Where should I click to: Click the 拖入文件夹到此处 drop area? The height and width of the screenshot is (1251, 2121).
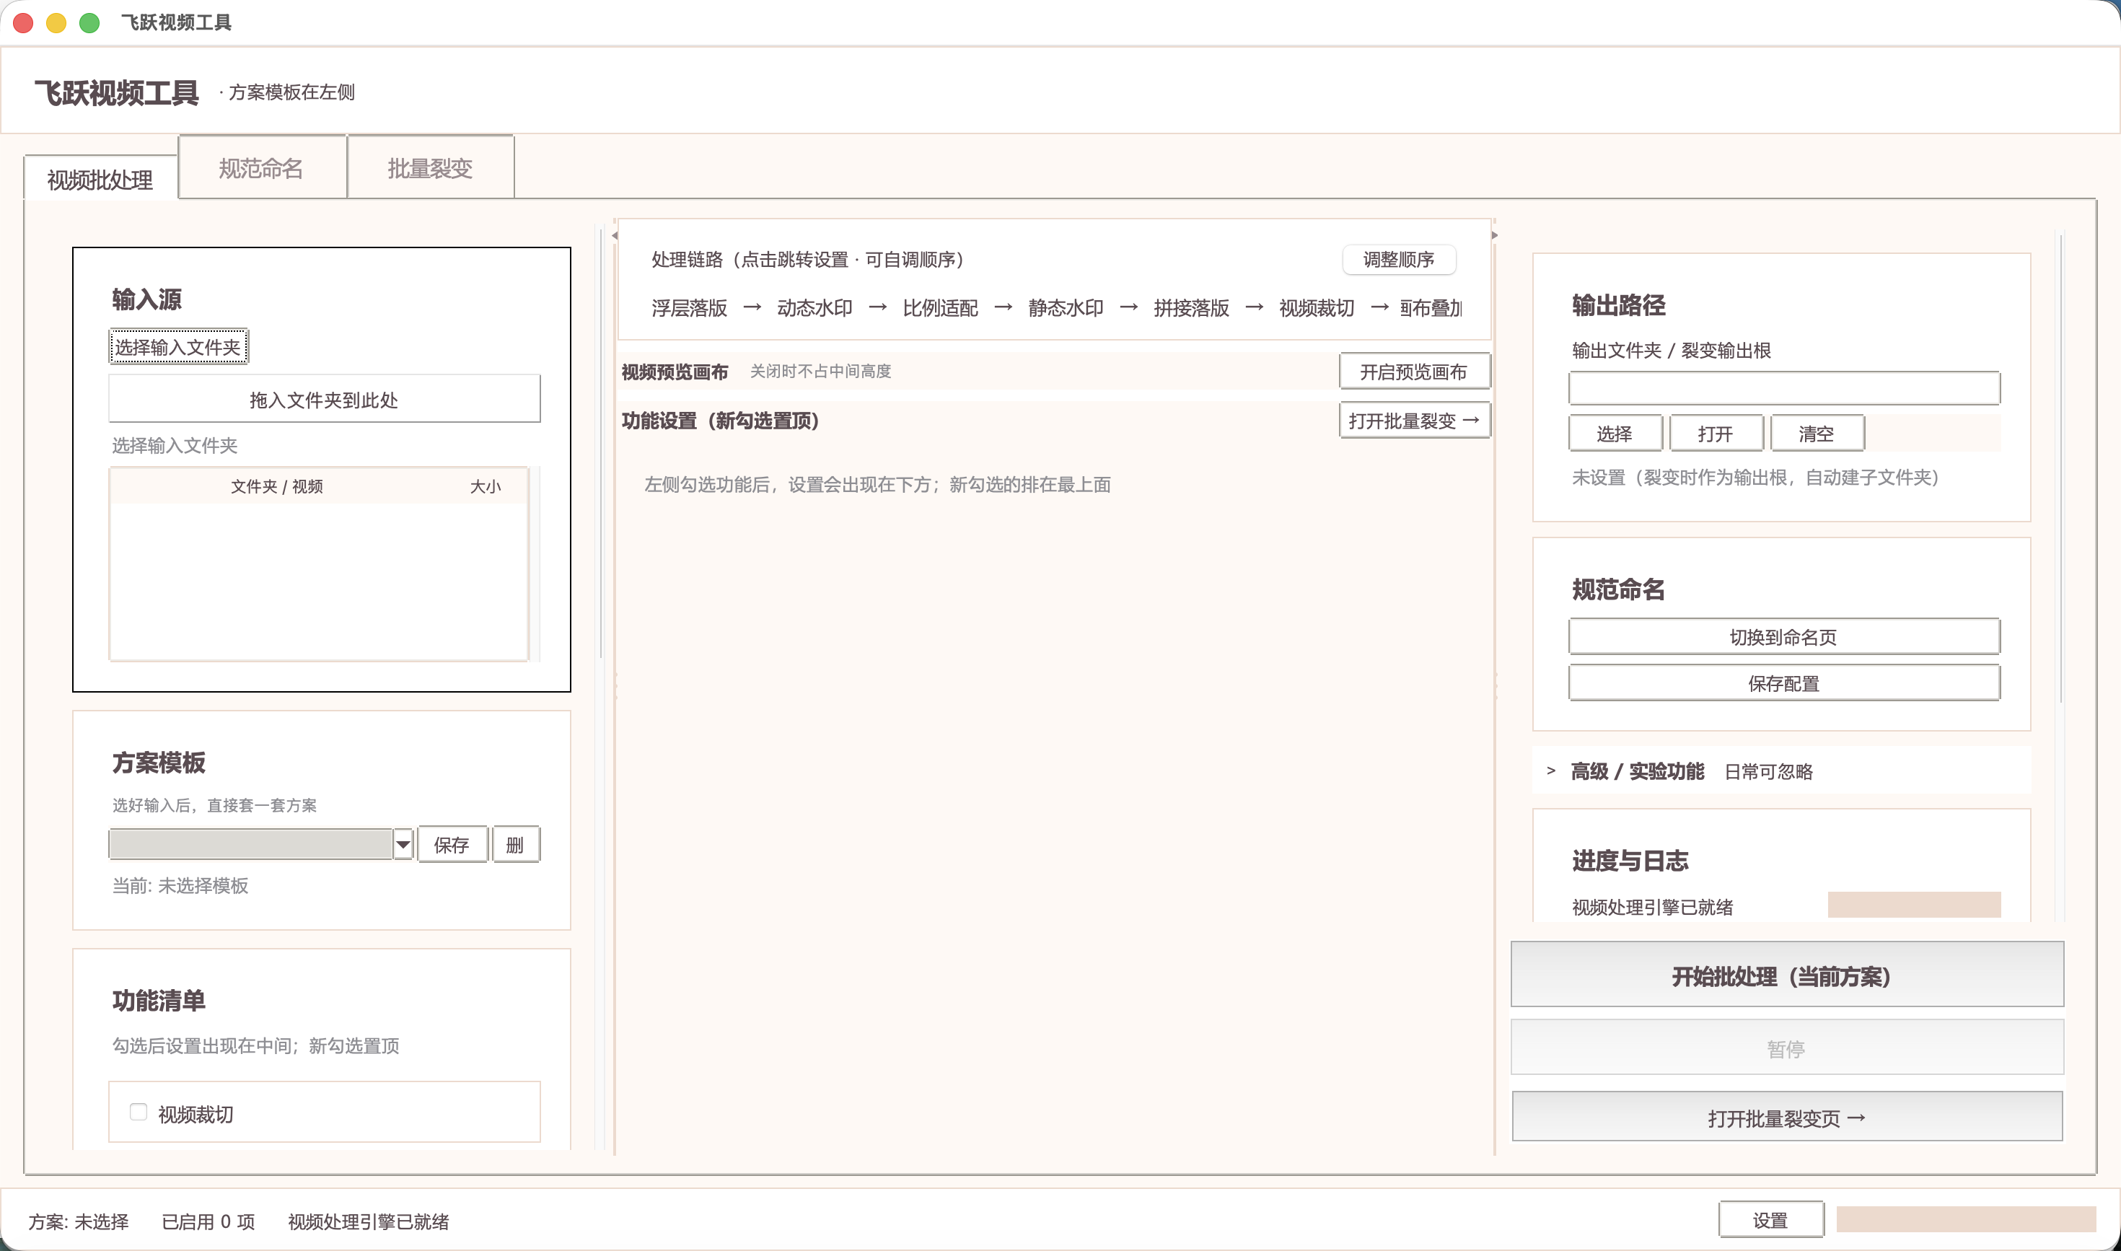point(325,399)
